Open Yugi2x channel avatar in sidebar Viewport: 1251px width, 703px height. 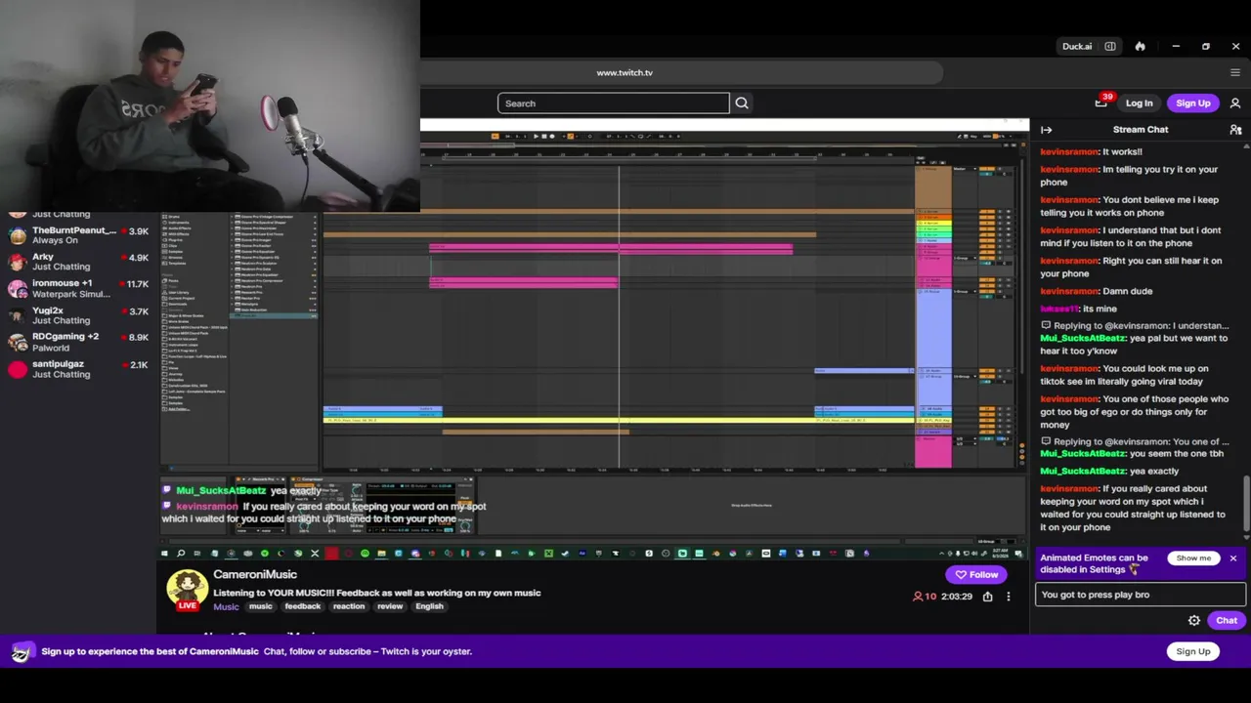coord(18,315)
